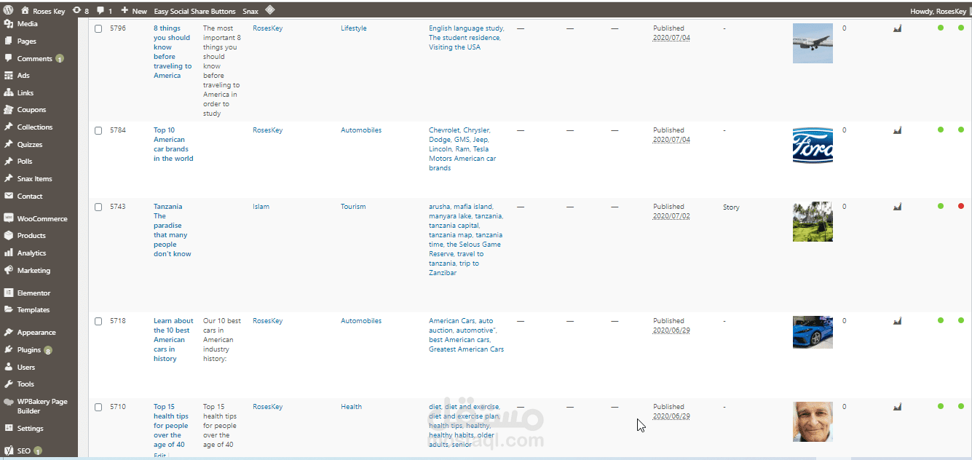Open stats chart icon for post 5710
The height and width of the screenshot is (460, 972).
coord(897,407)
